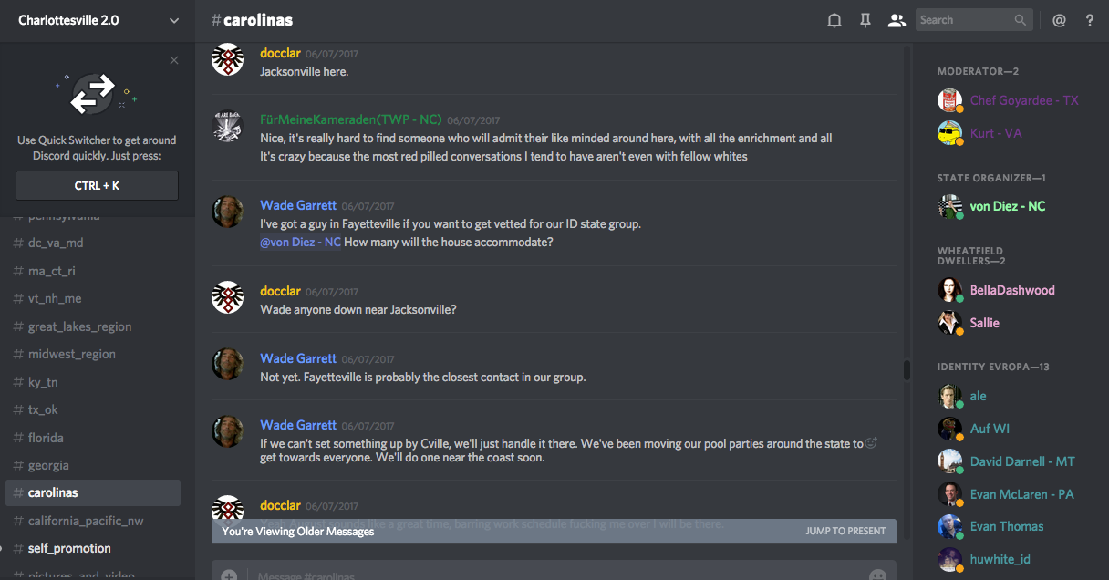Show pinned messages

point(865,20)
